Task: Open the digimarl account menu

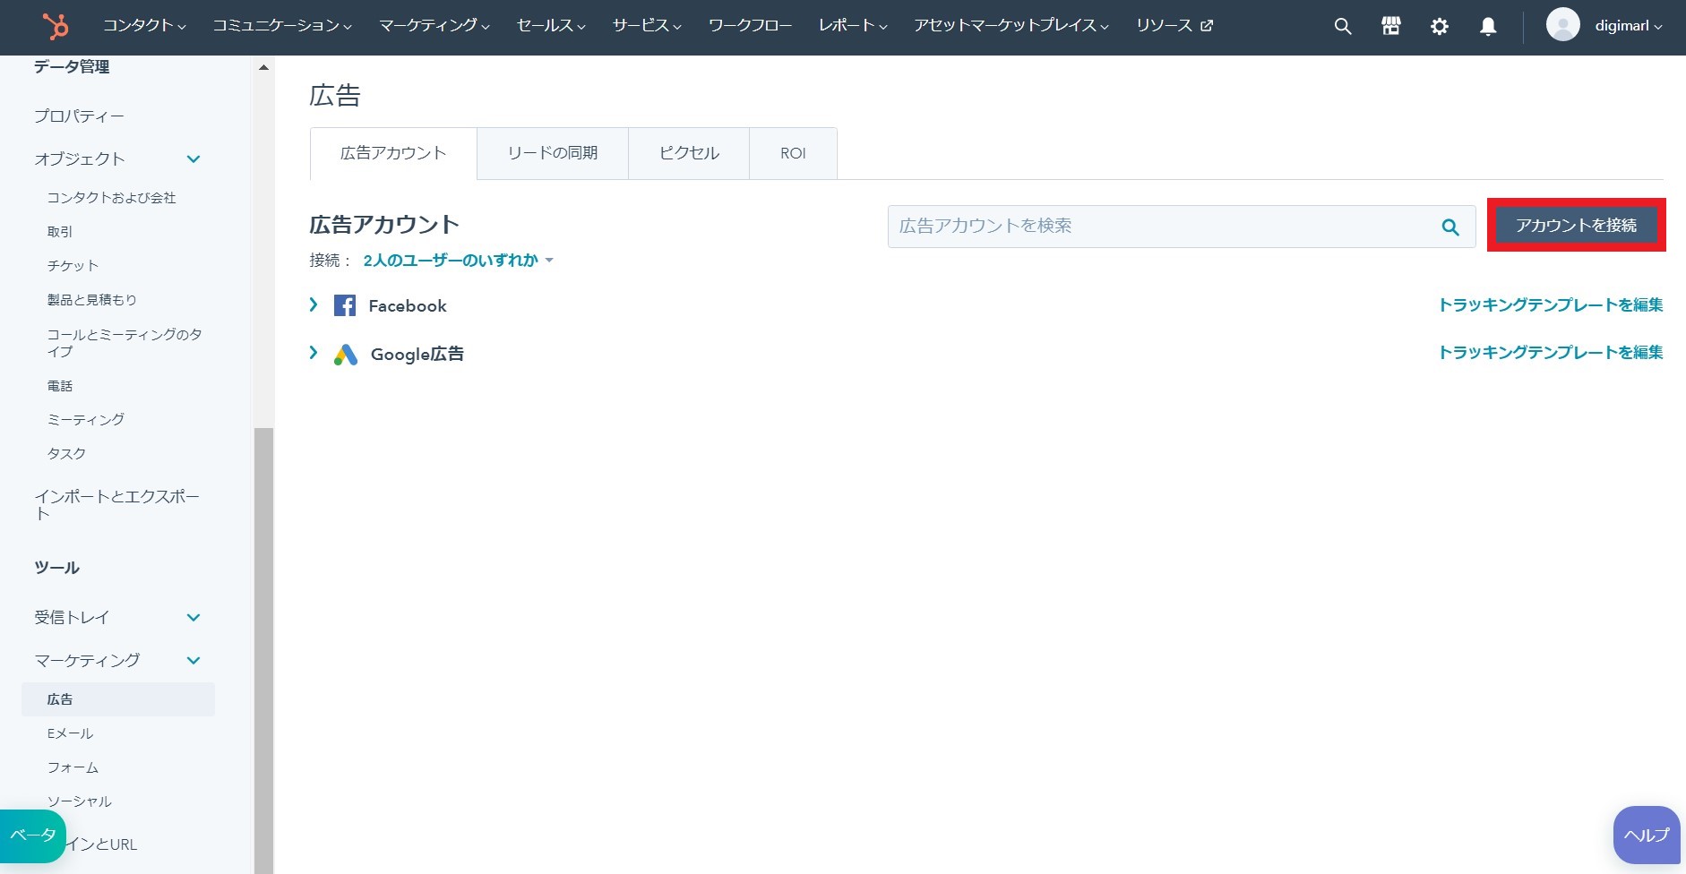Action: (1628, 26)
